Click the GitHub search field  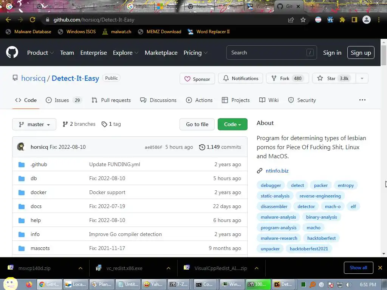pos(271,52)
